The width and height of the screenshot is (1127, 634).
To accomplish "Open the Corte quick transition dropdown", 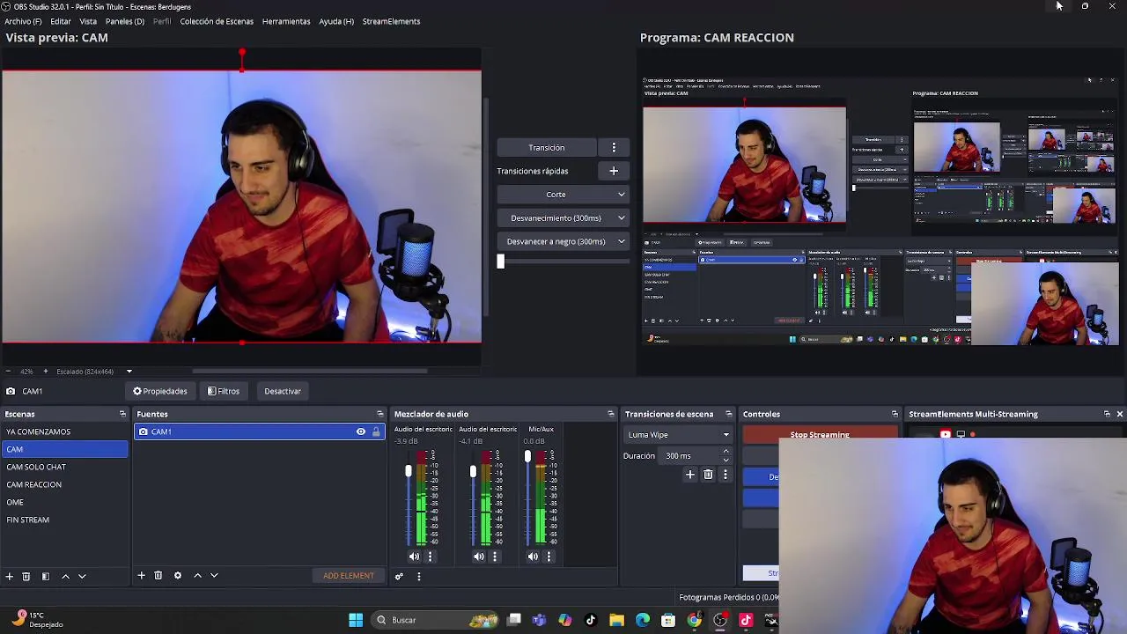I will coord(563,195).
